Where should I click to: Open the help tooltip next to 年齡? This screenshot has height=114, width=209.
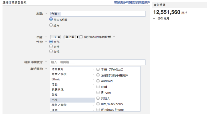point(46,37)
